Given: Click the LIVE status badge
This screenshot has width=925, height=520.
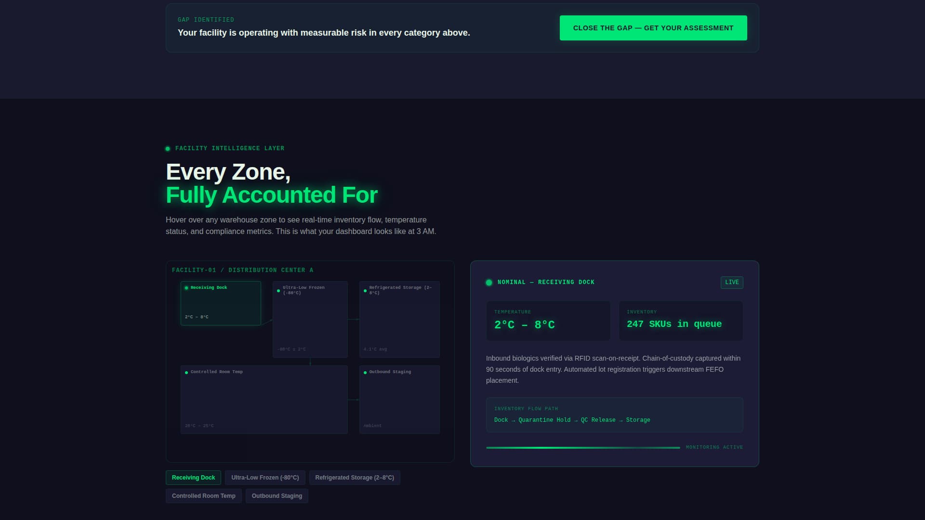Looking at the screenshot, I should (732, 282).
